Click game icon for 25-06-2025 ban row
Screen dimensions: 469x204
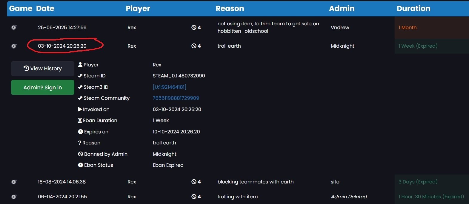[14, 27]
